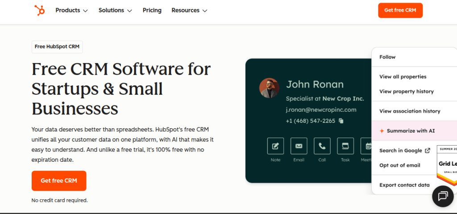Choose View association history
457x214 pixels.
point(410,111)
